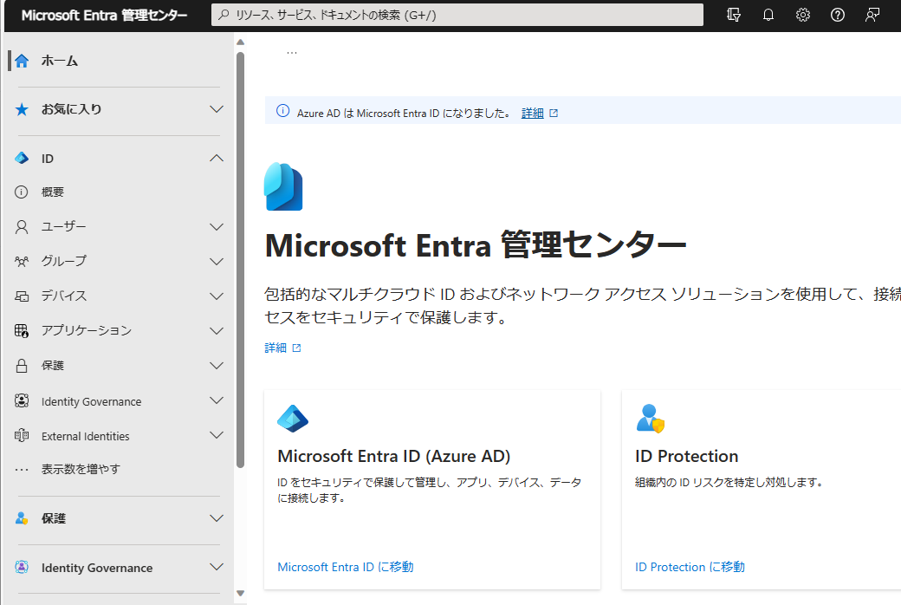Click the アプリケーション icon
This screenshot has width=901, height=605.
21,330
